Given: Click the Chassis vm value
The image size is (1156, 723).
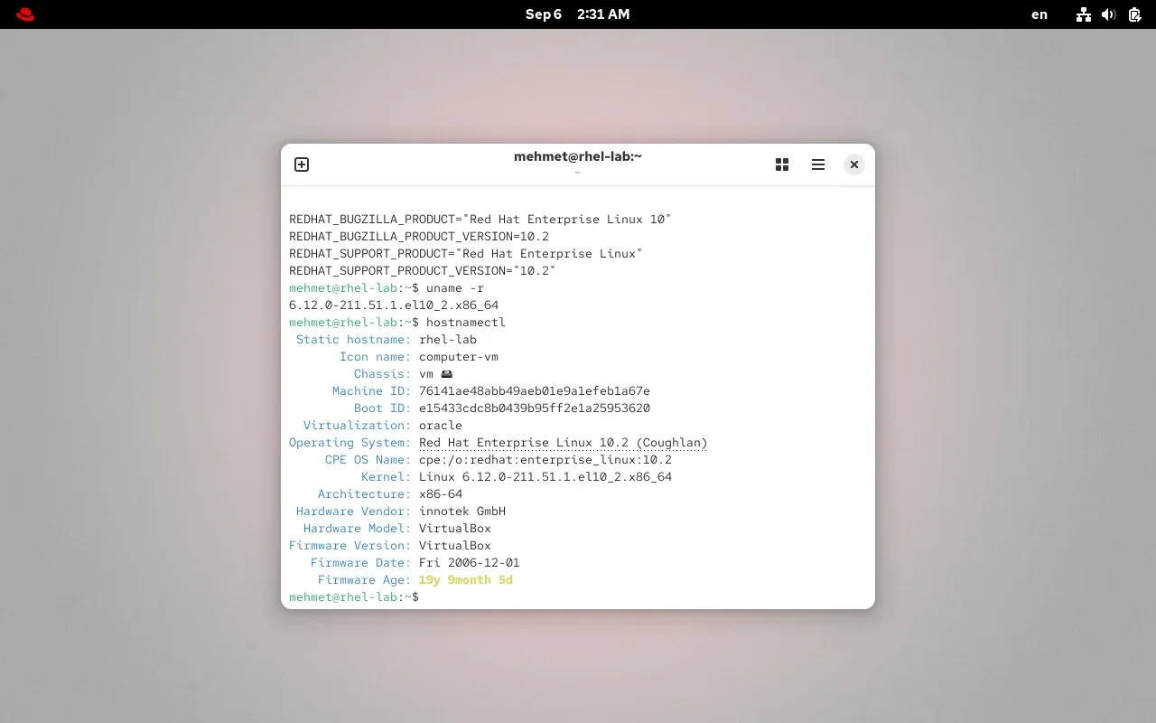Looking at the screenshot, I should pyautogui.click(x=436, y=374).
